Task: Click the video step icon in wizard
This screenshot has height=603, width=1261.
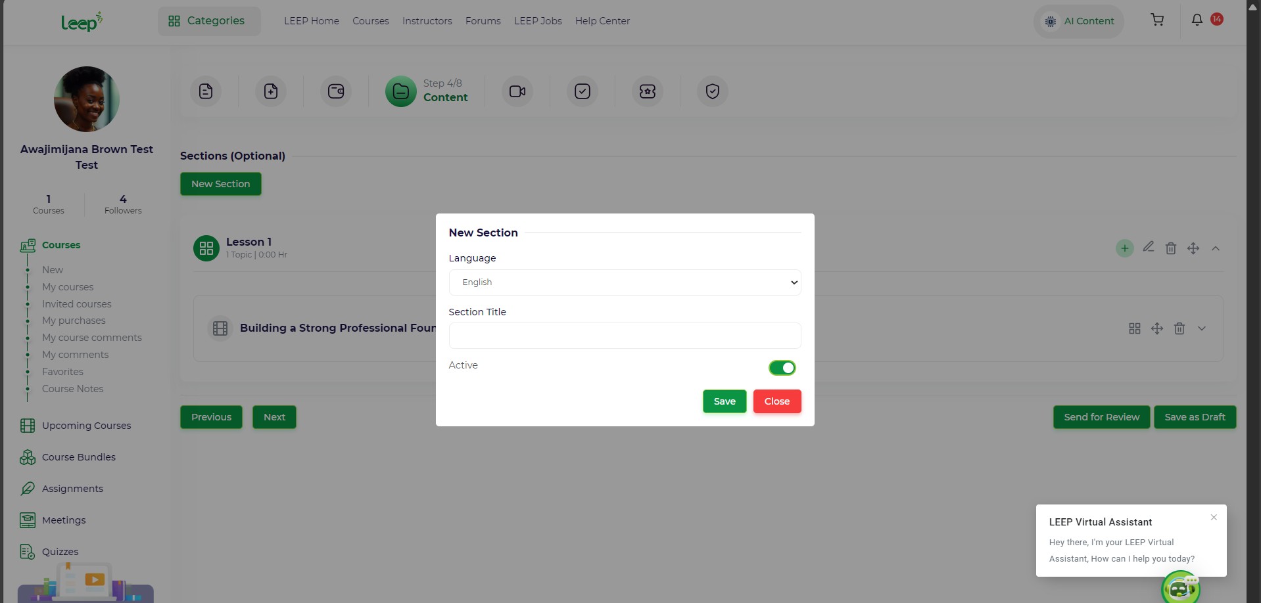Action: [517, 91]
